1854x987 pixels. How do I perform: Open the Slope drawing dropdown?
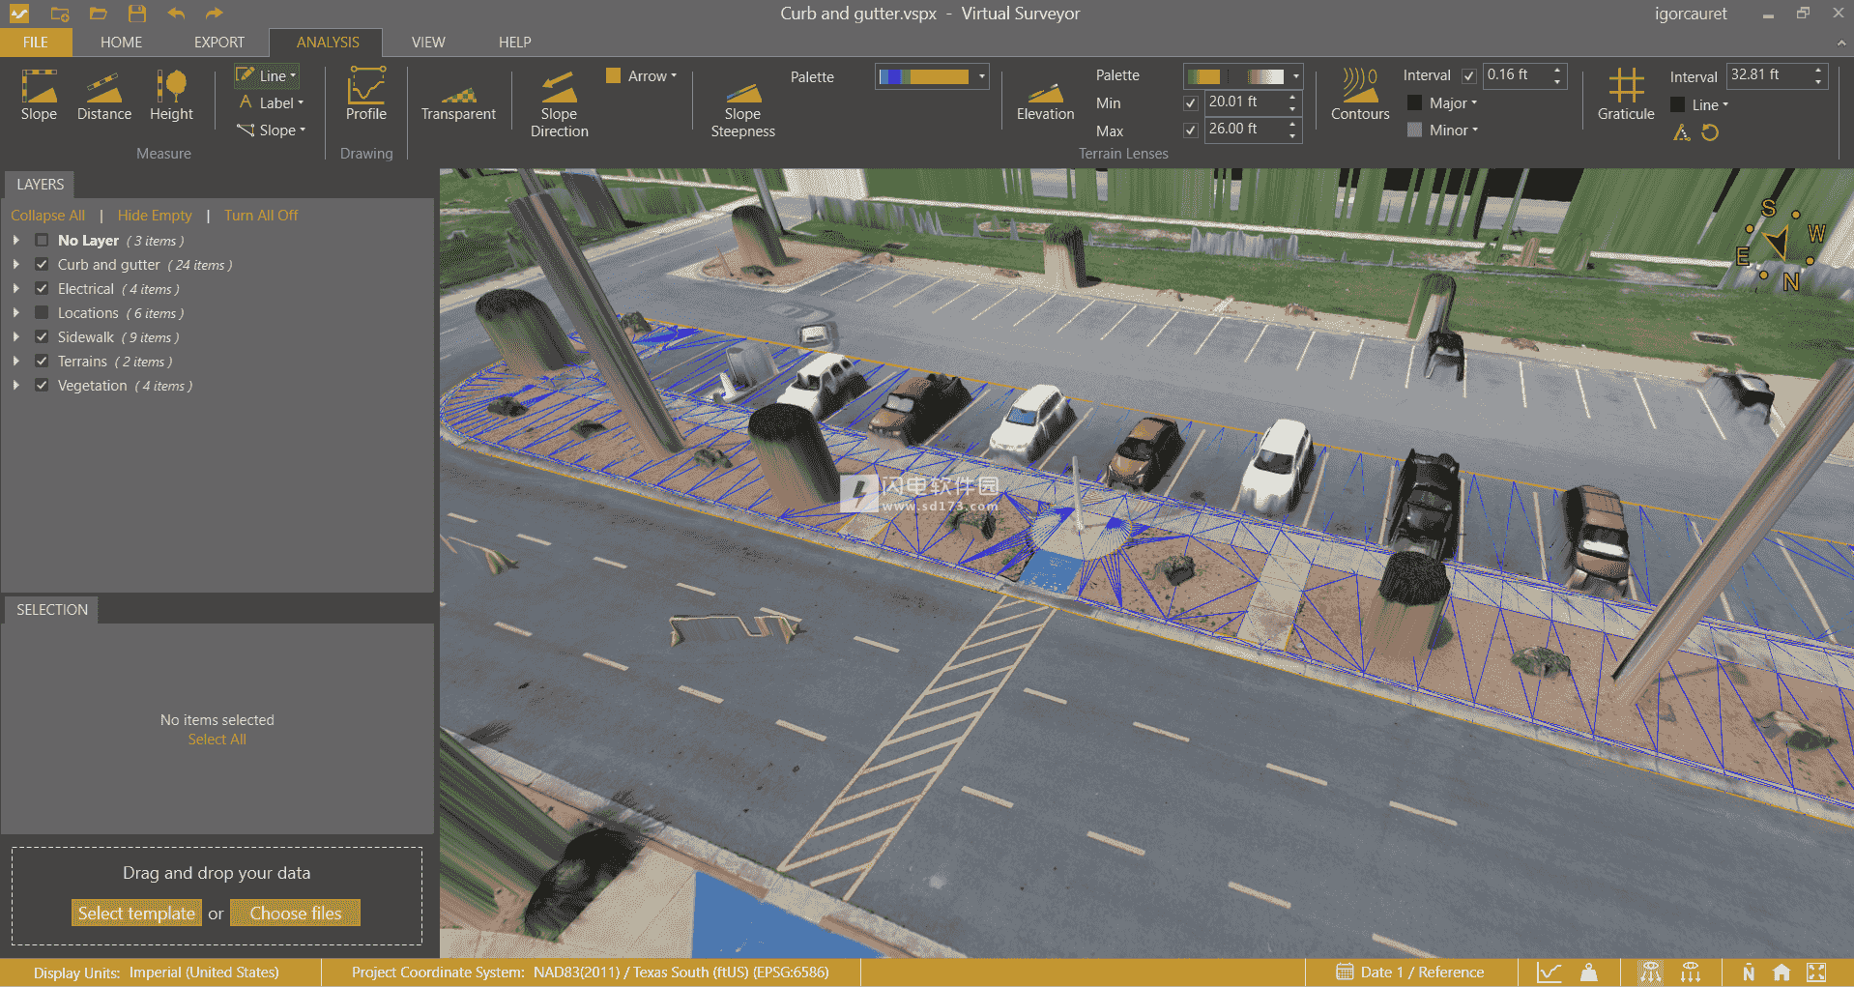(x=272, y=130)
